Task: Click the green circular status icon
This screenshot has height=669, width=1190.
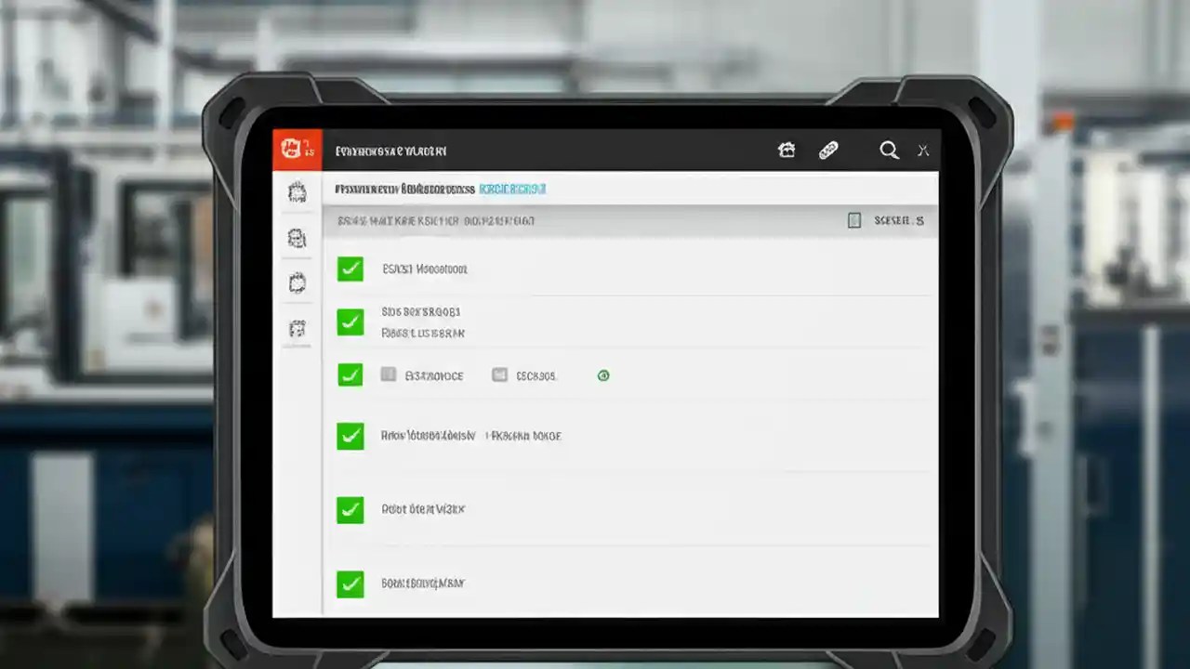Action: pyautogui.click(x=602, y=375)
